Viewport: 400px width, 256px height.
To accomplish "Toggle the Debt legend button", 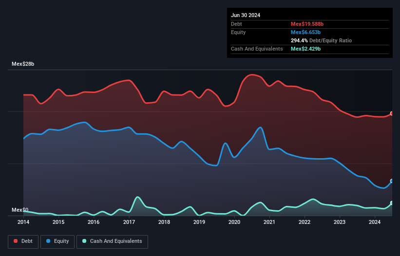I will point(23,241).
